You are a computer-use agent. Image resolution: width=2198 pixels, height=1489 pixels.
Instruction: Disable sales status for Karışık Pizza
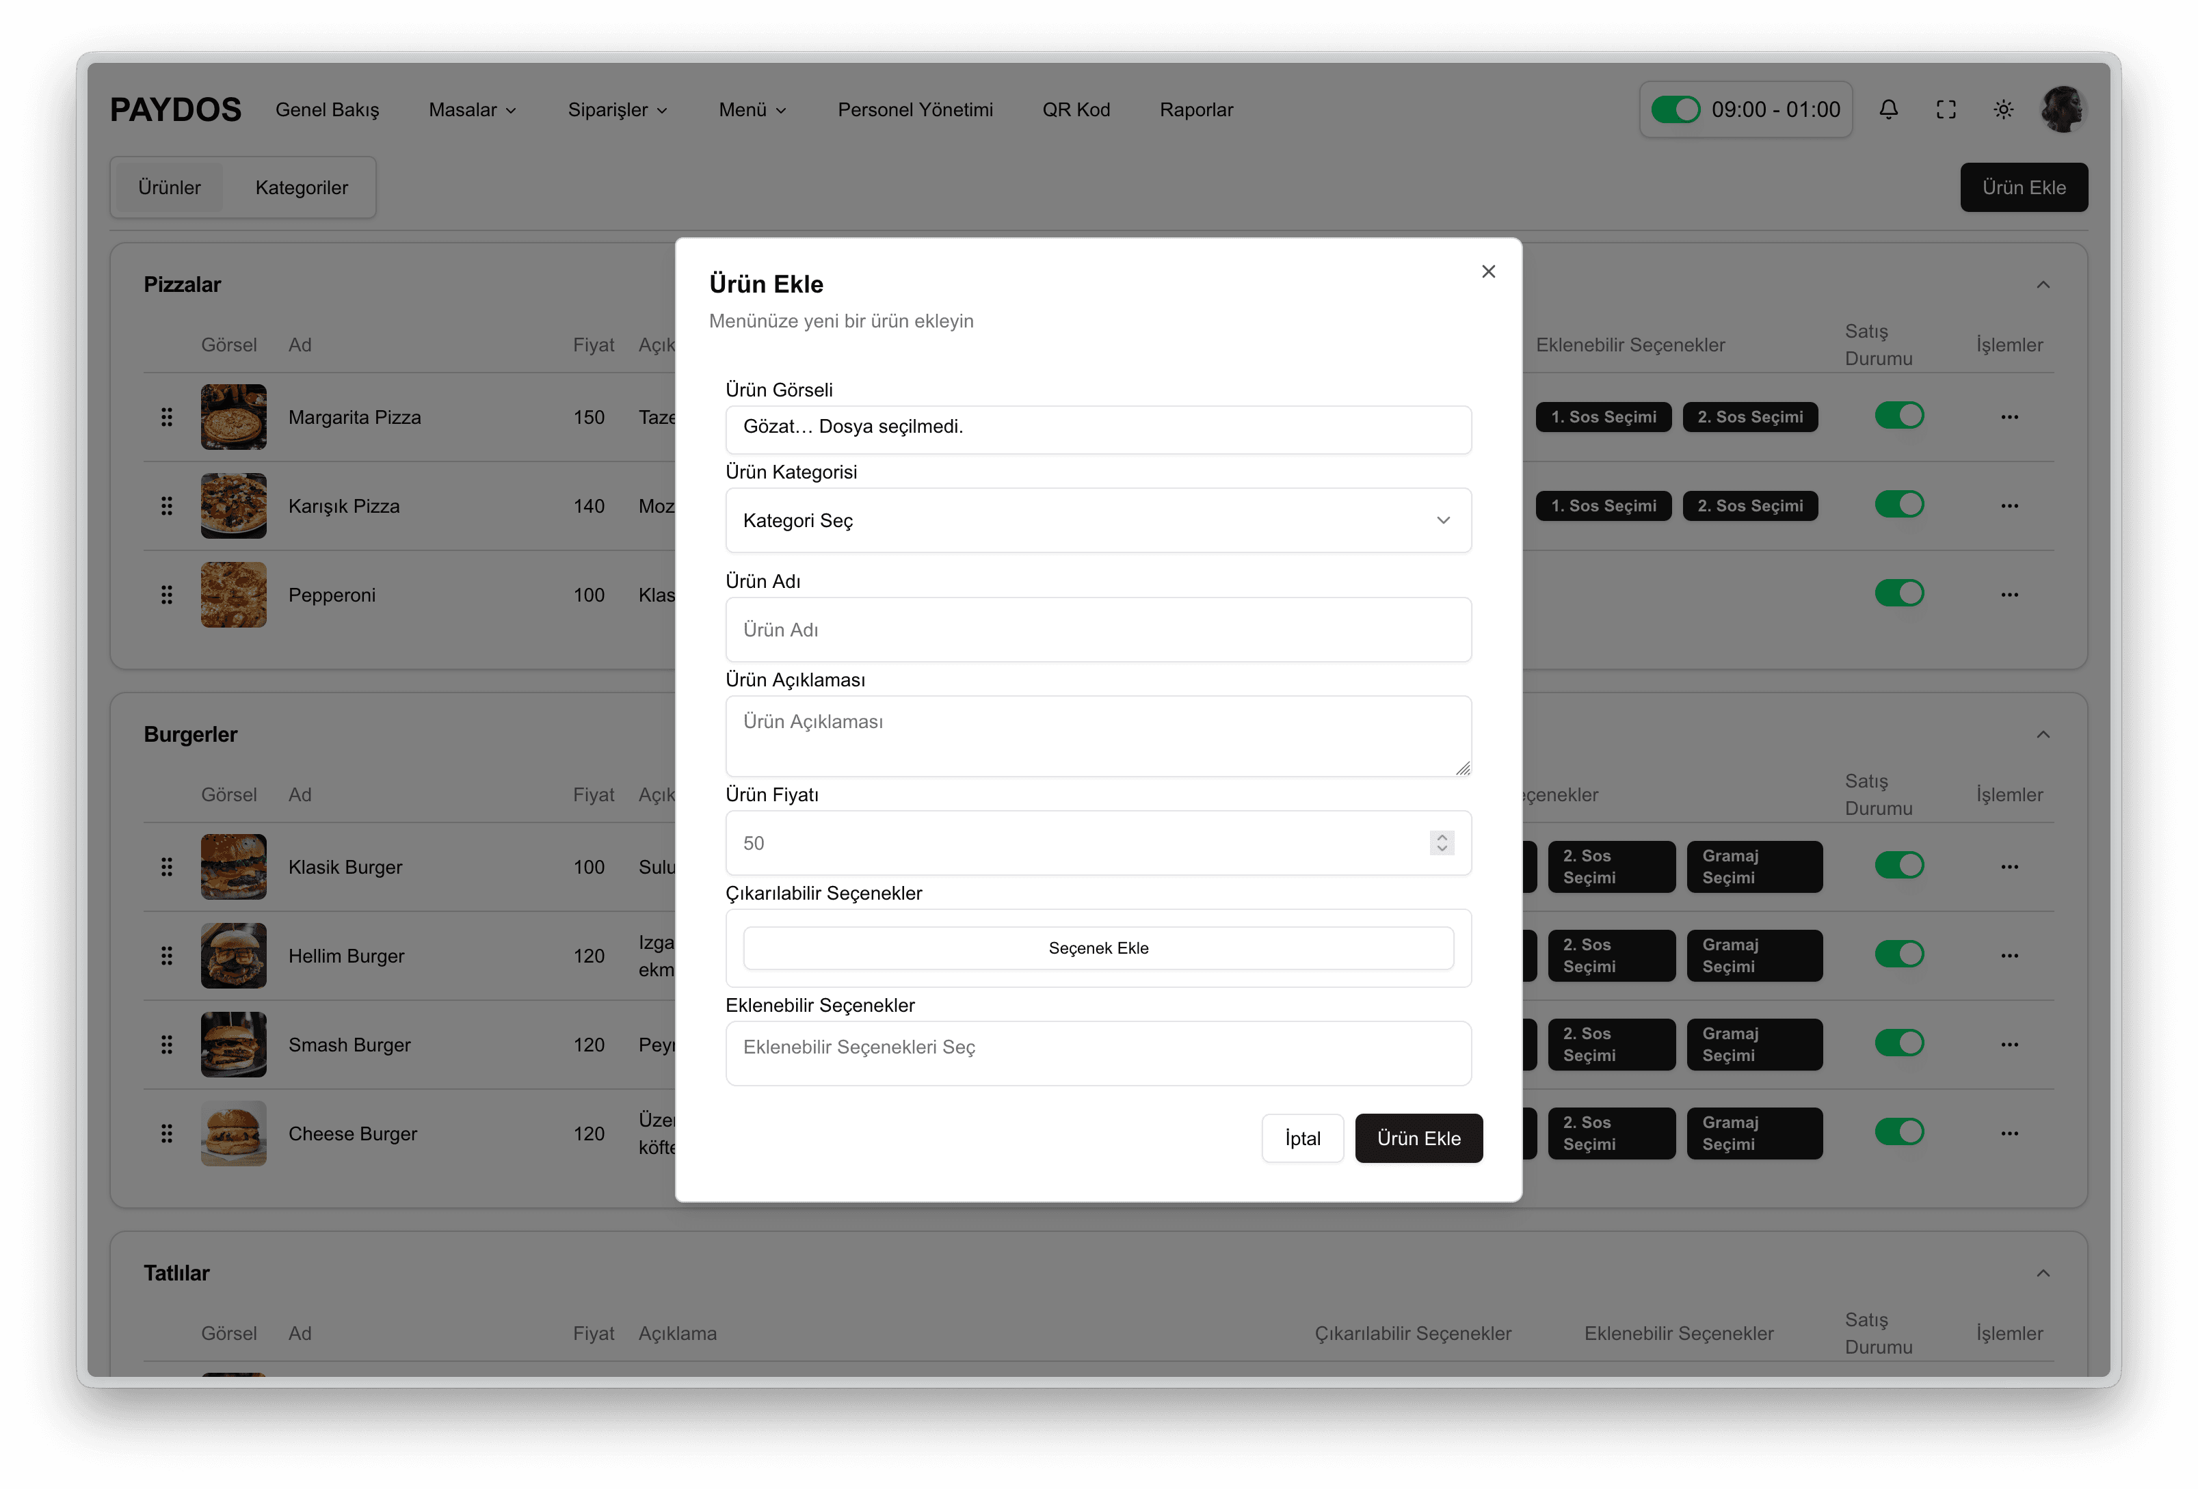coord(1898,505)
